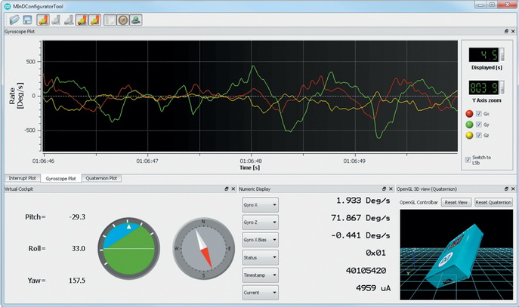
Task: Open the Gyro X dropdown
Action: click(x=260, y=205)
